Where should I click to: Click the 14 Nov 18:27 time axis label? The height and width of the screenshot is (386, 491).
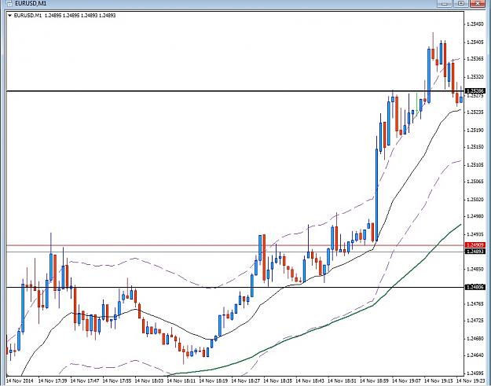246,380
